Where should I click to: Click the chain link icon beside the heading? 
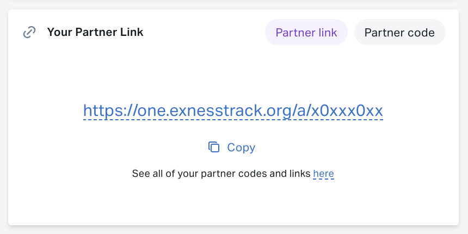[x=29, y=32]
